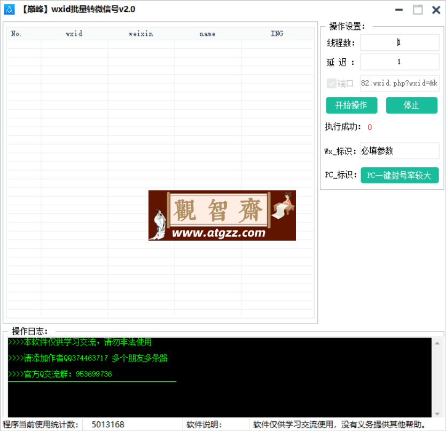Click the 操作日志 group title
The image size is (446, 431).
[29, 331]
